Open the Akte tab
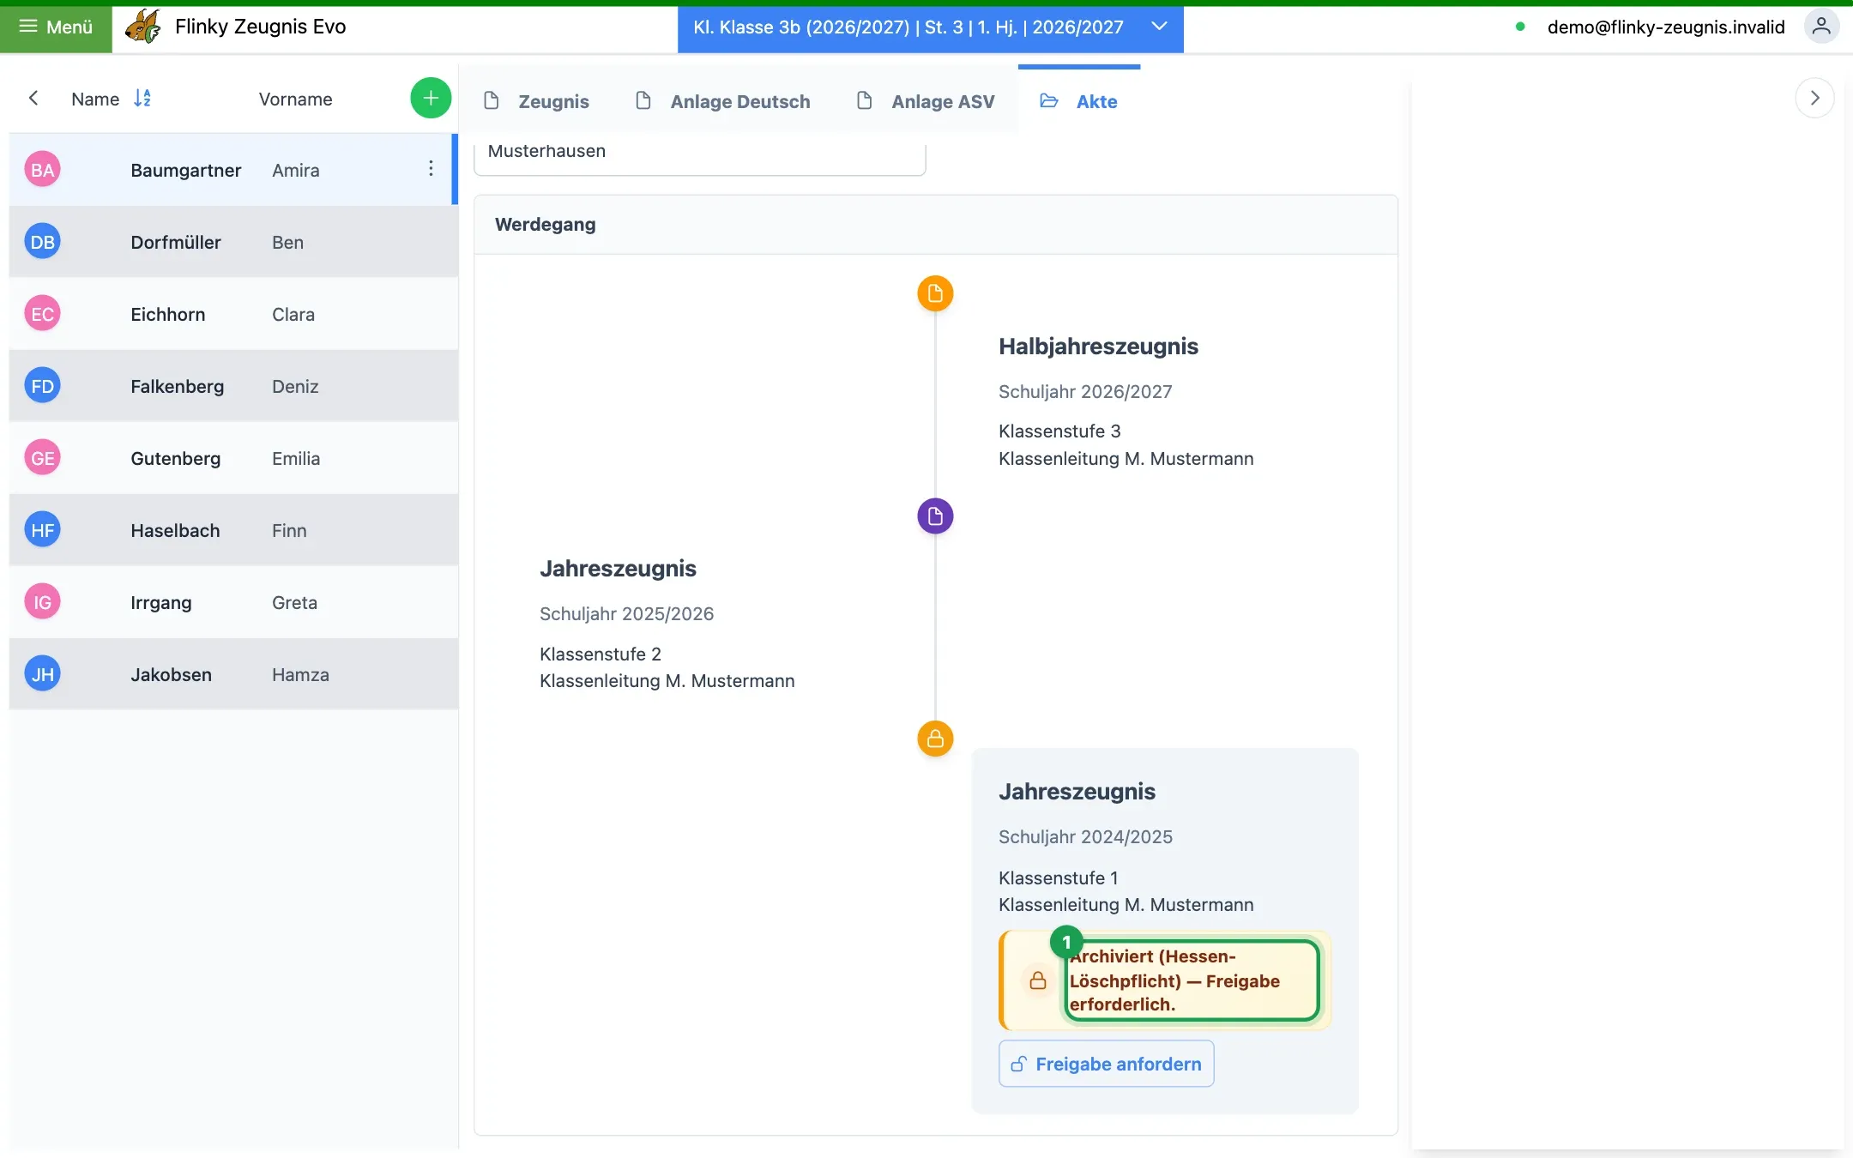This screenshot has height=1158, width=1853. tap(1079, 101)
